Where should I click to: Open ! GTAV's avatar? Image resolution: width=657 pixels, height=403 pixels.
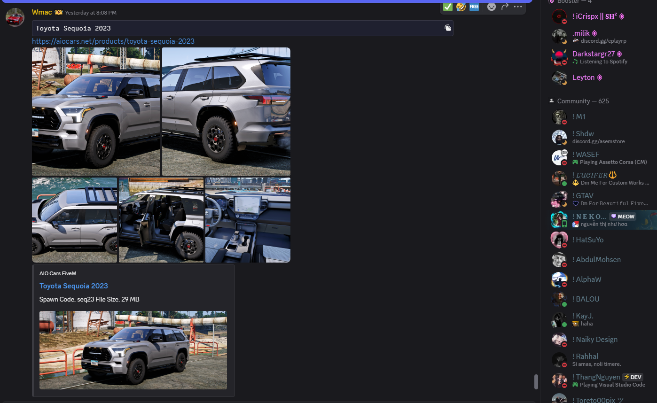point(559,199)
